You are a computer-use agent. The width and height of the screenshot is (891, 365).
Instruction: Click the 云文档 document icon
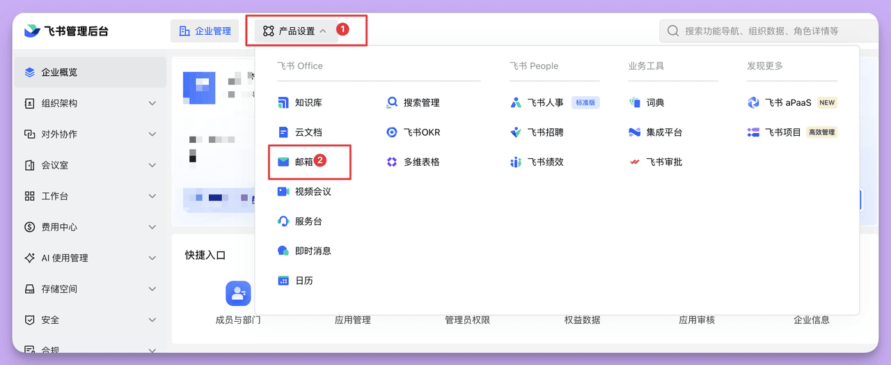(x=283, y=132)
